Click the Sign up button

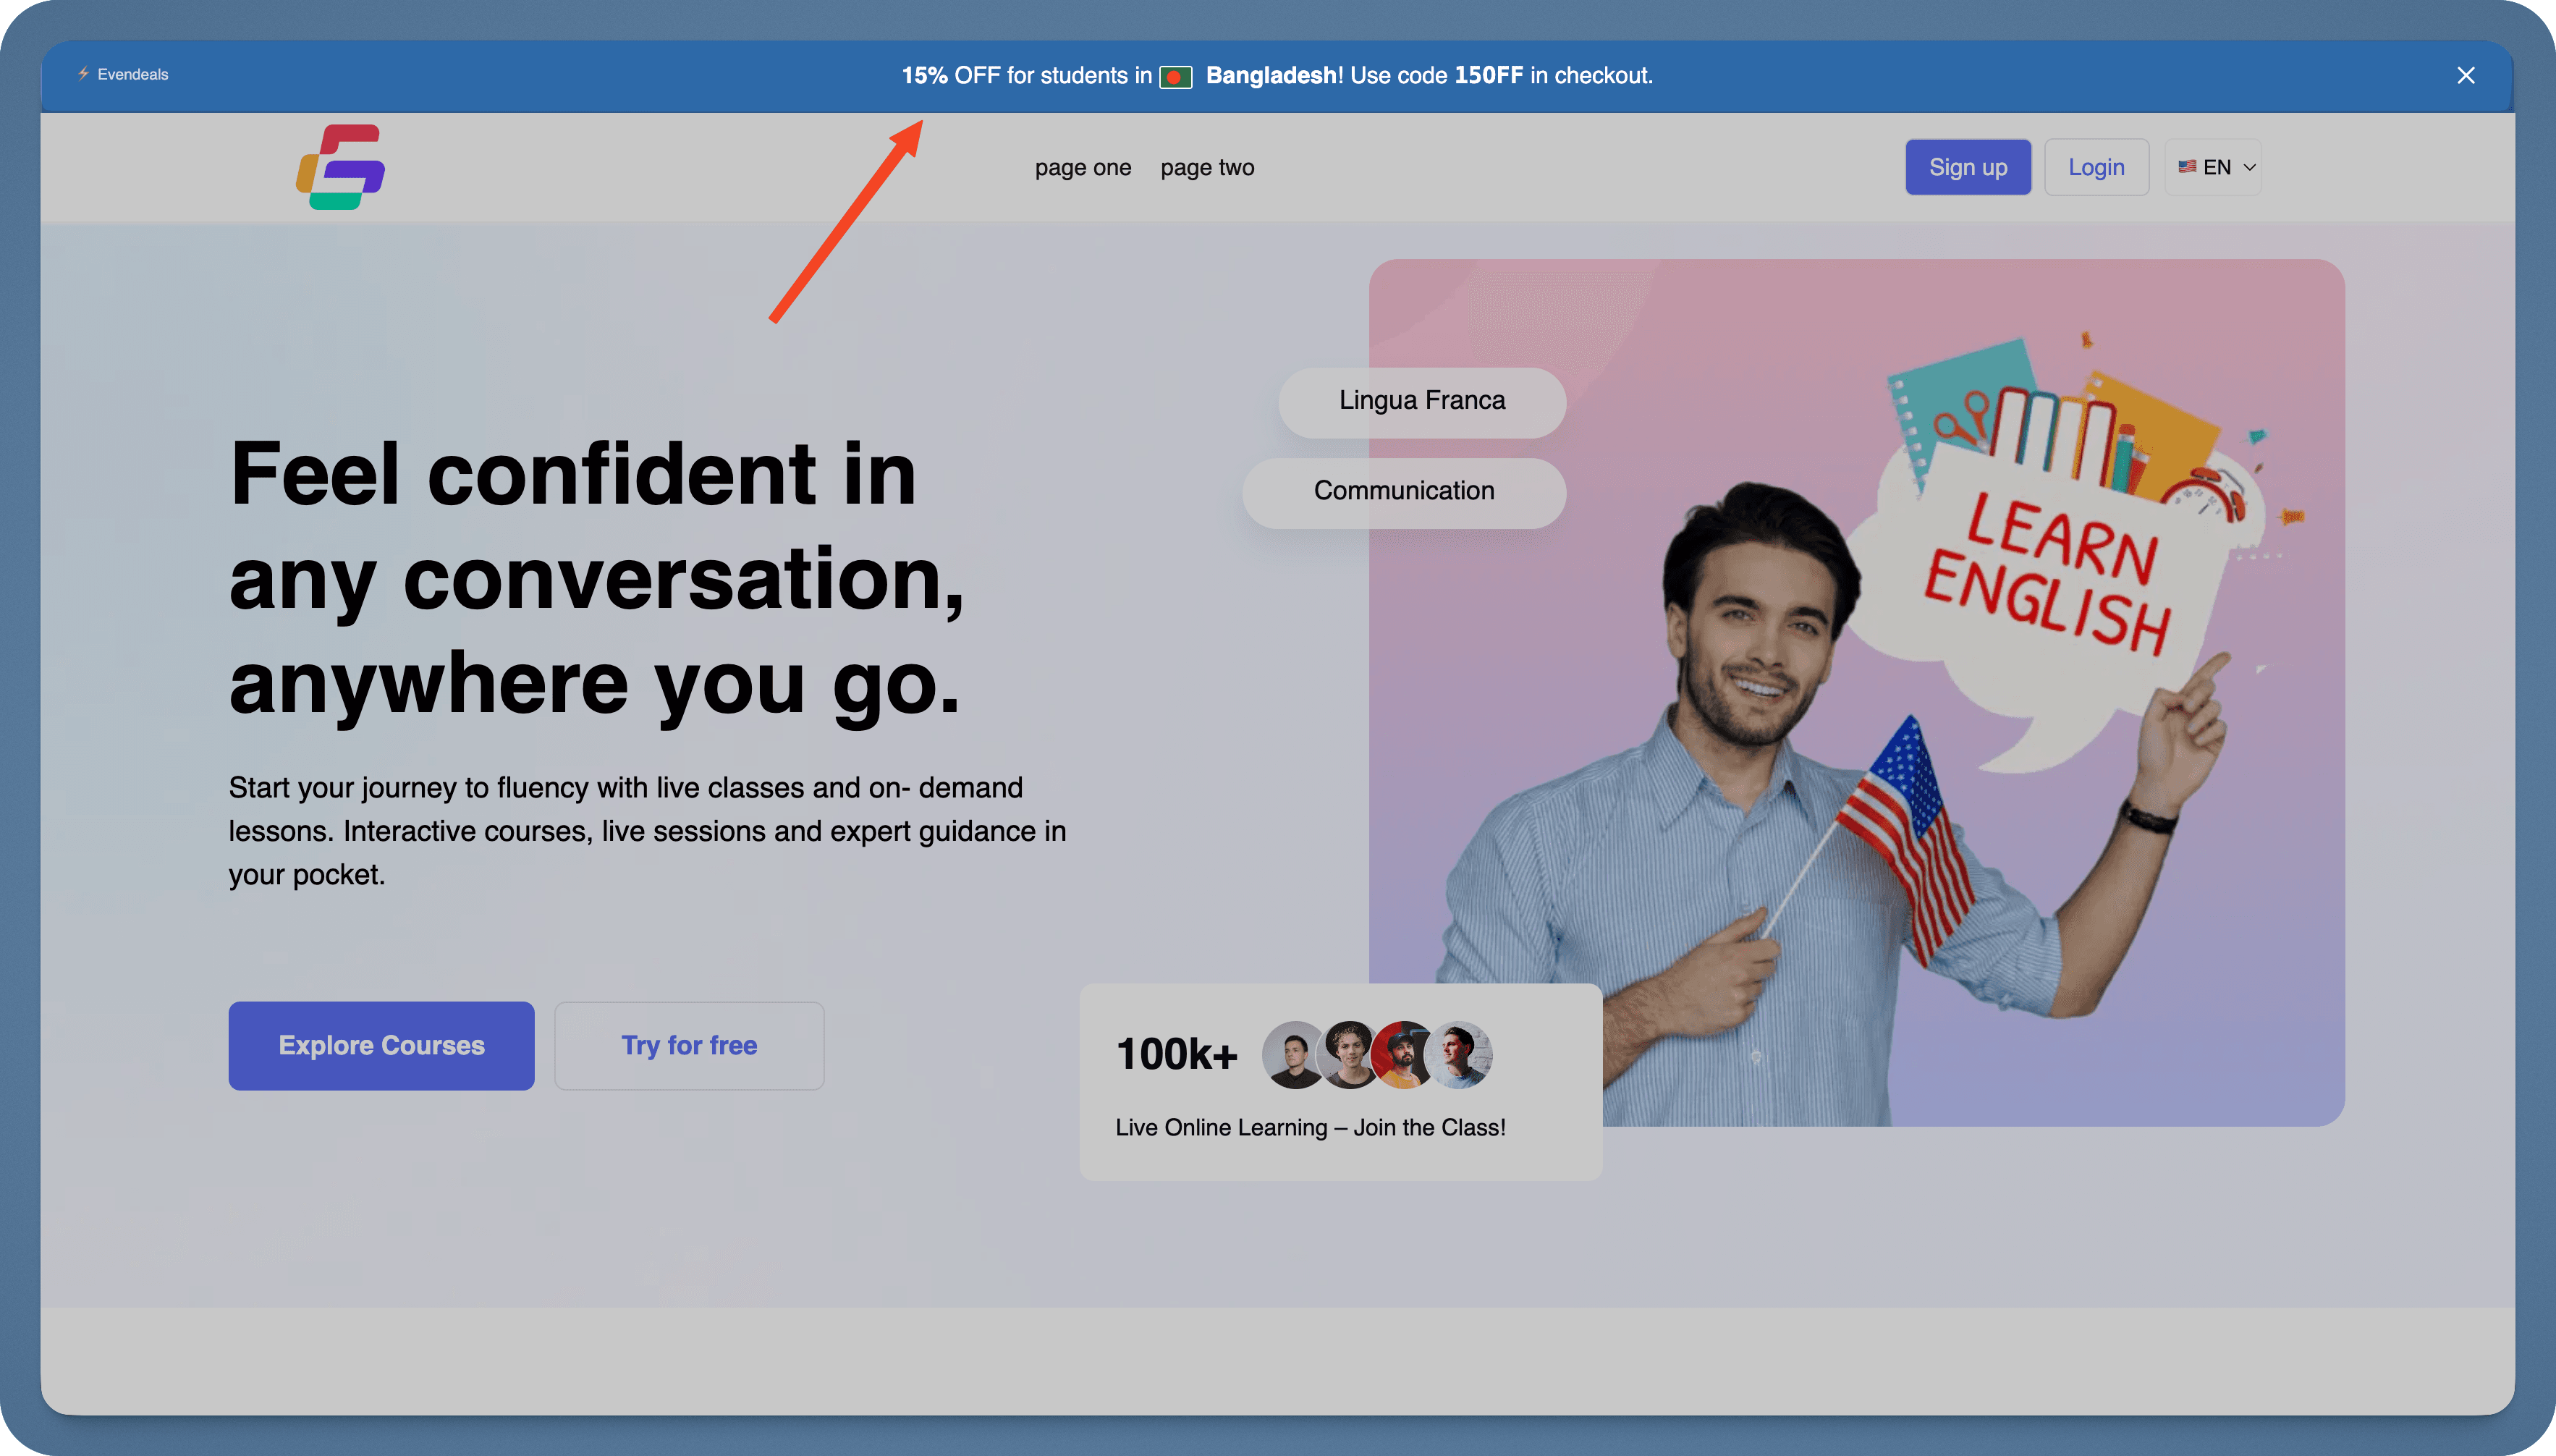(1967, 166)
